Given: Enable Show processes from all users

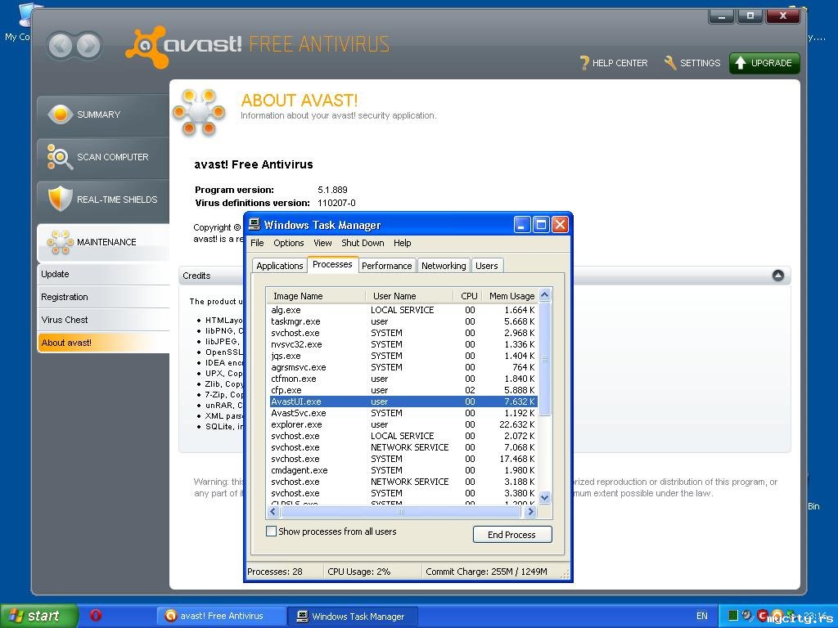Looking at the screenshot, I should point(272,532).
